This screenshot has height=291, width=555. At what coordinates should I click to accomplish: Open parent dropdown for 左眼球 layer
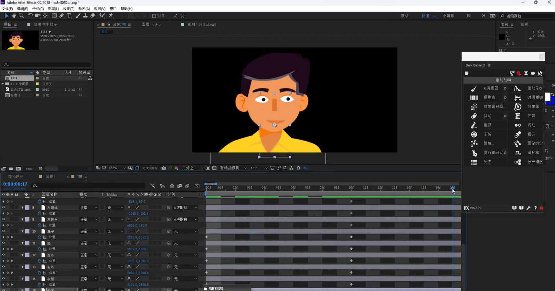tap(185, 208)
